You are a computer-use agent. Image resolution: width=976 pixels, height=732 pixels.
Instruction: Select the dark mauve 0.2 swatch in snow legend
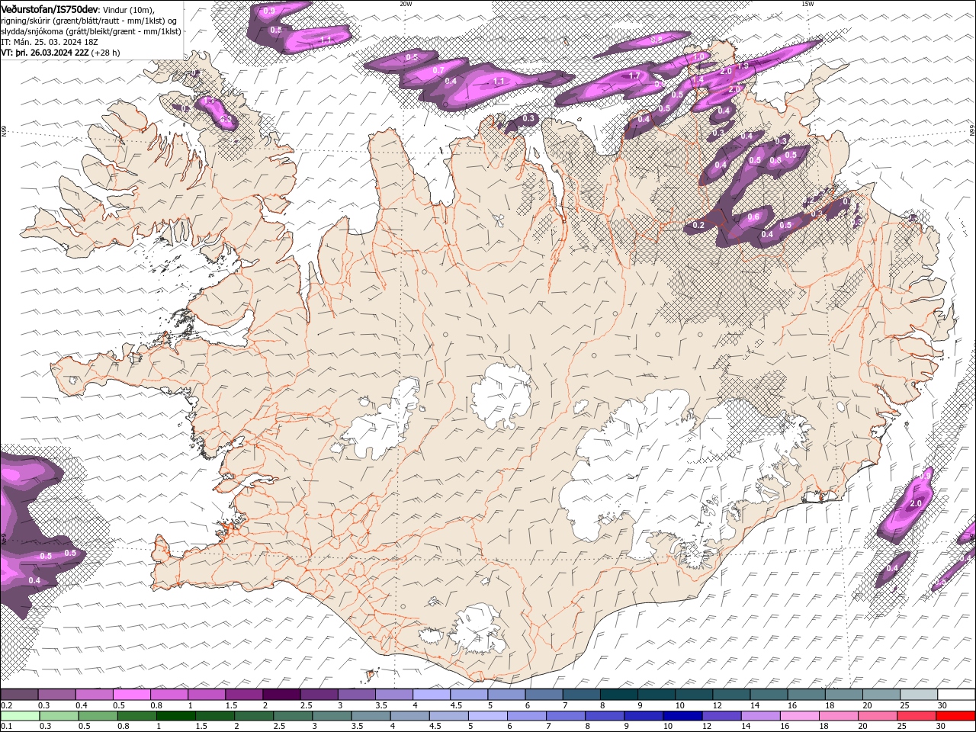click(19, 695)
